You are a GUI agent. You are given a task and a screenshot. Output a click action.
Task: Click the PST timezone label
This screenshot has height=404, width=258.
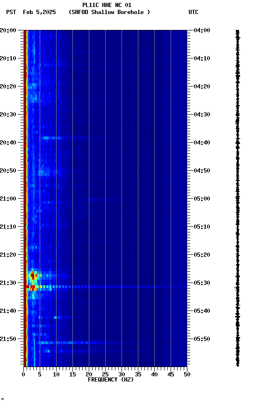[x=11, y=12]
